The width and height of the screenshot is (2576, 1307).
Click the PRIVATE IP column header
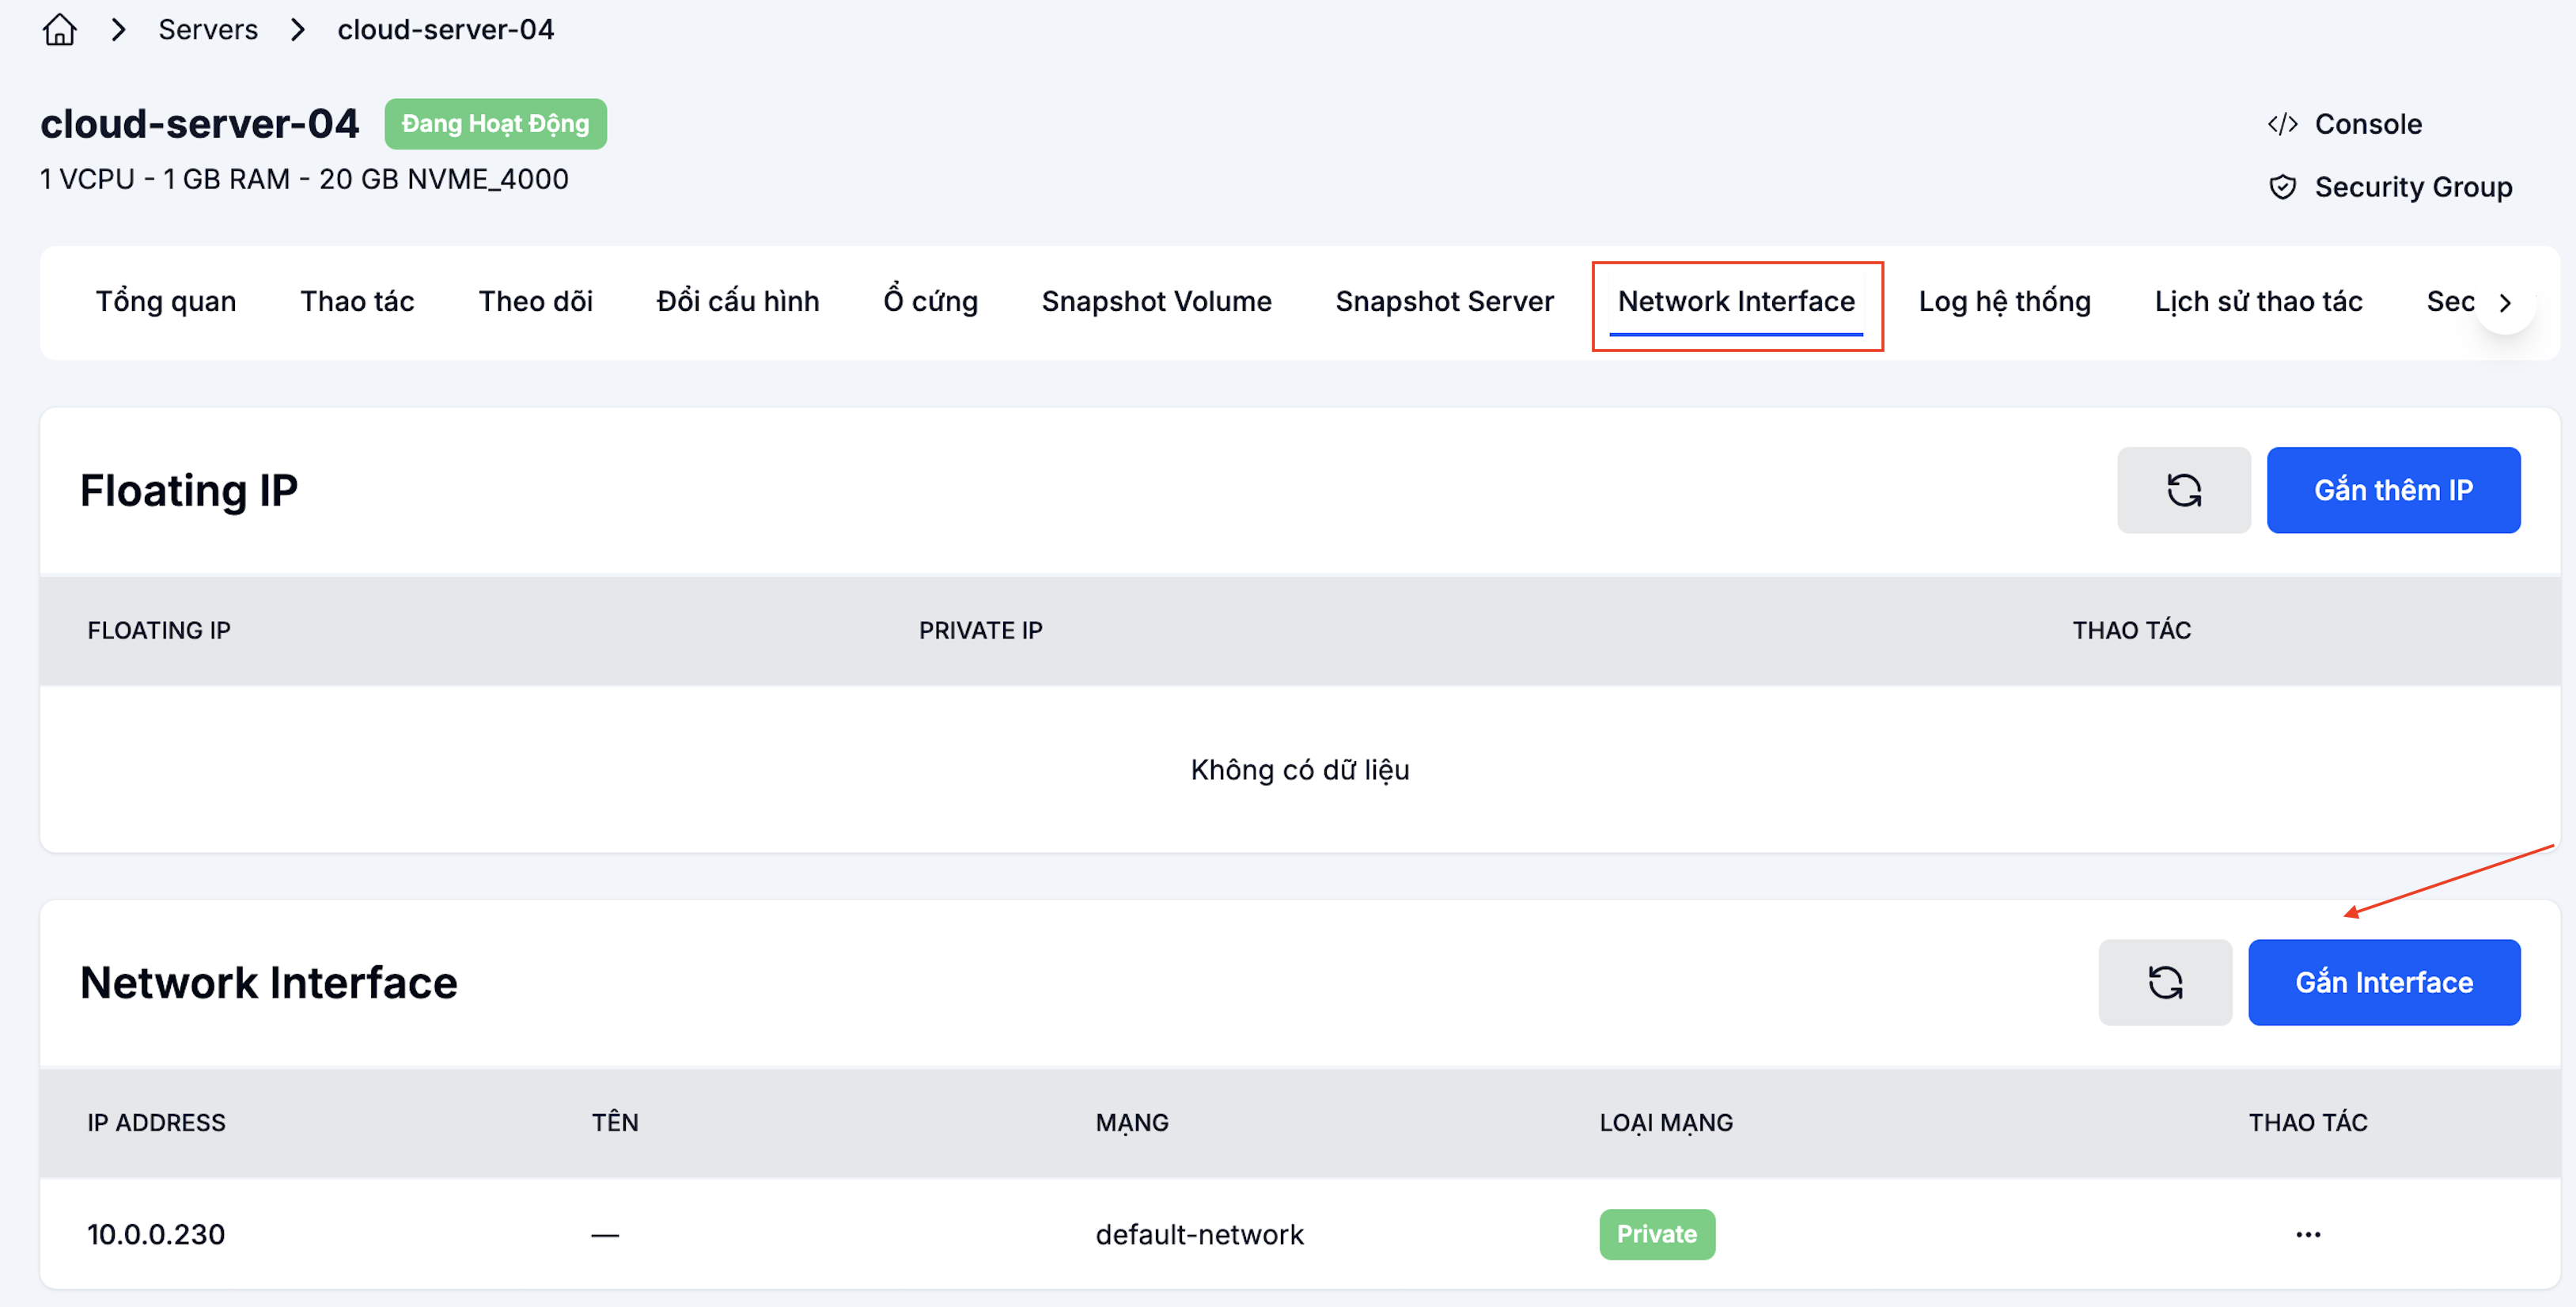click(980, 630)
